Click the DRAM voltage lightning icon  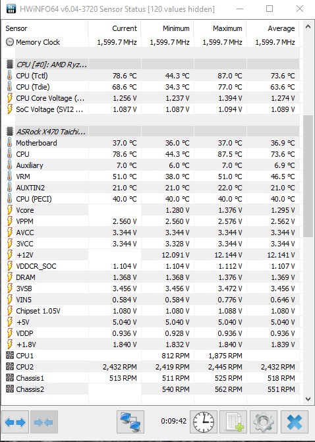10,277
